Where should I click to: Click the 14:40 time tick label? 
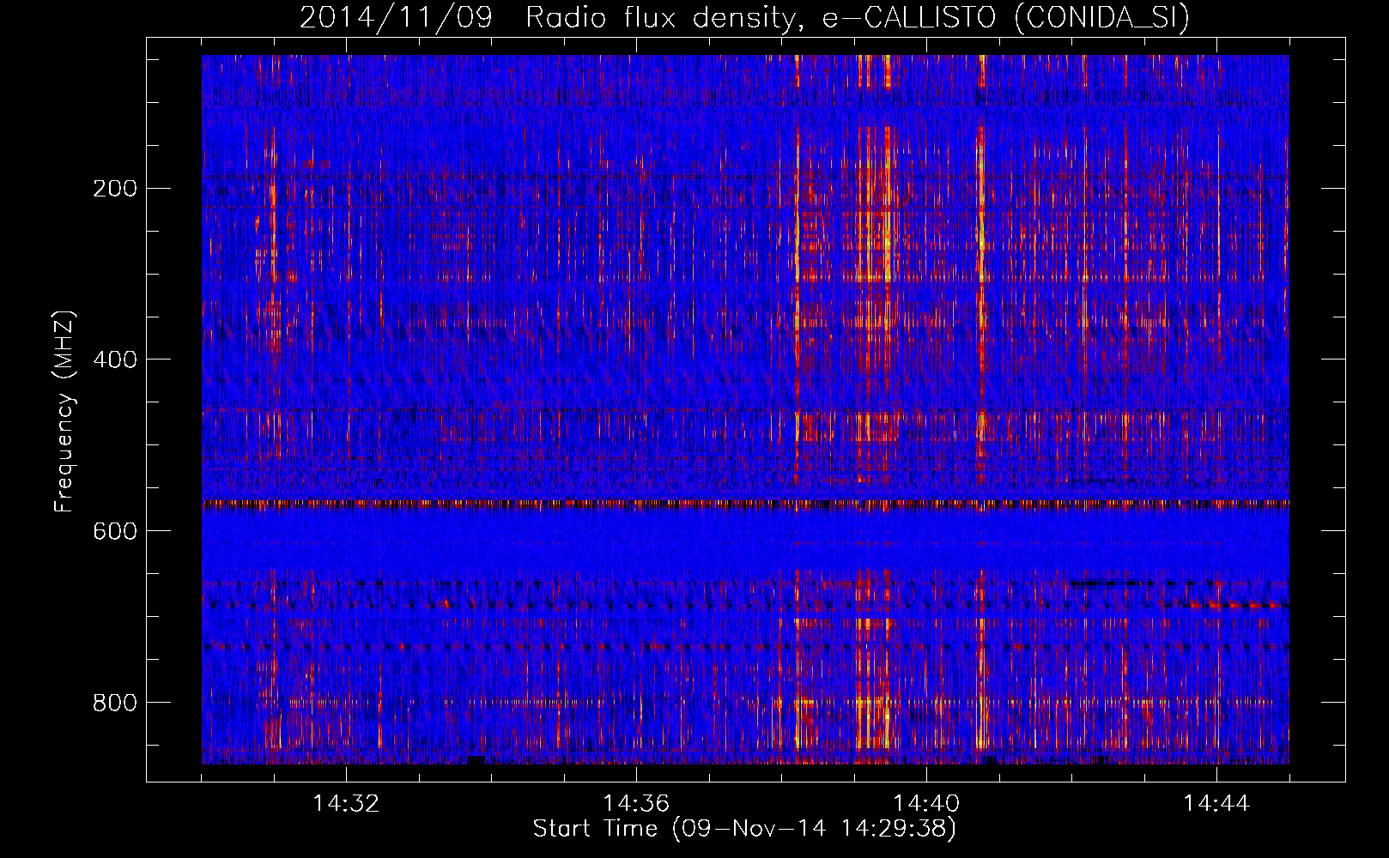926,804
